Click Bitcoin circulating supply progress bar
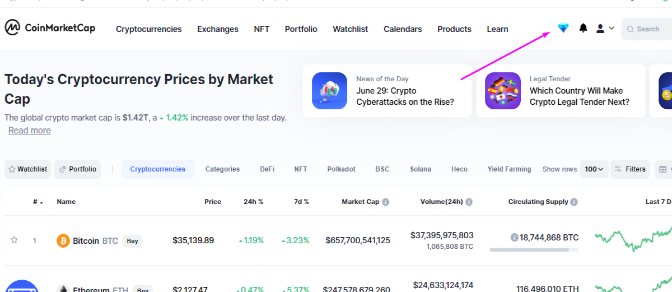The height and width of the screenshot is (292, 672). pos(534,249)
